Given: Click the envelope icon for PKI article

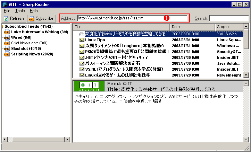Looking at the screenshot, I should (x=82, y=52).
